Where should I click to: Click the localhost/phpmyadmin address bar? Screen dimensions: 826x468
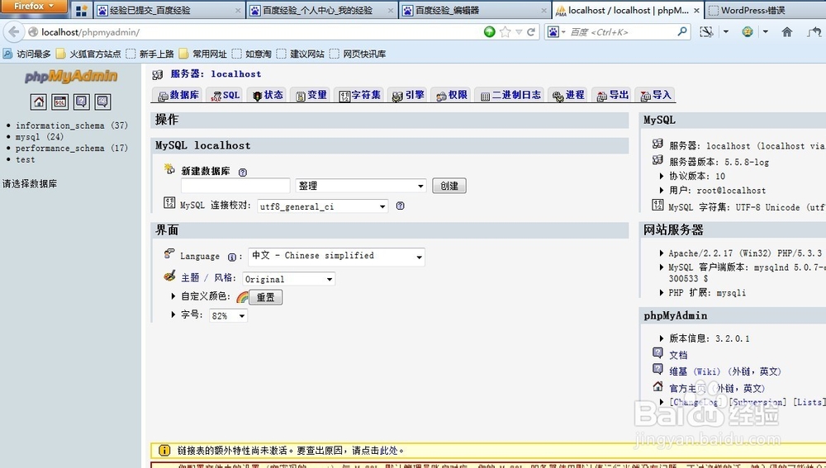[253, 32]
